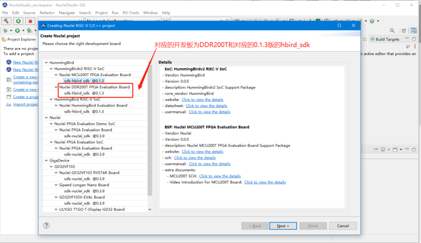The width and height of the screenshot is (421, 243).
Task: Click the green circular arrow toolbar icon
Action: pos(372,21)
